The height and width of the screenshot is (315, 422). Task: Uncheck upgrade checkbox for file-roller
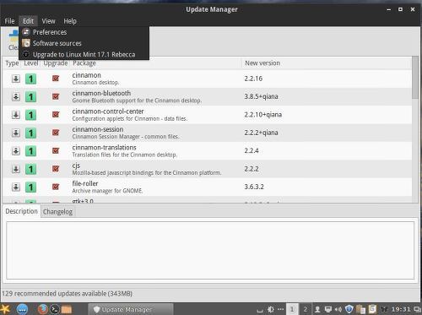pos(56,187)
